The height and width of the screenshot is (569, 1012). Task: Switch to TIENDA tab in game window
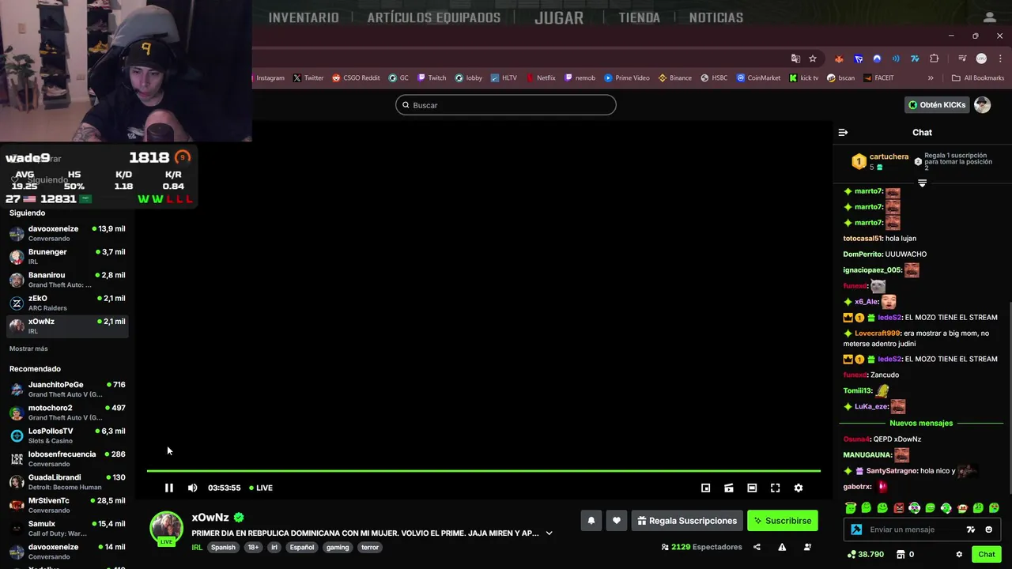[639, 17]
